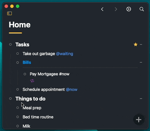This screenshot has height=131, width=150.
Task: Open the @waiting tag
Action: tap(64, 54)
